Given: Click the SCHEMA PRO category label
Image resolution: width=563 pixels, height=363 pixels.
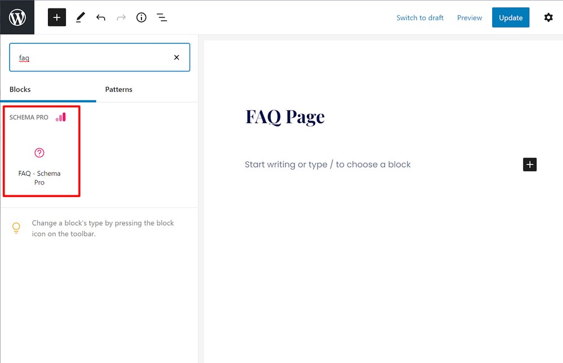Looking at the screenshot, I should click(x=29, y=118).
